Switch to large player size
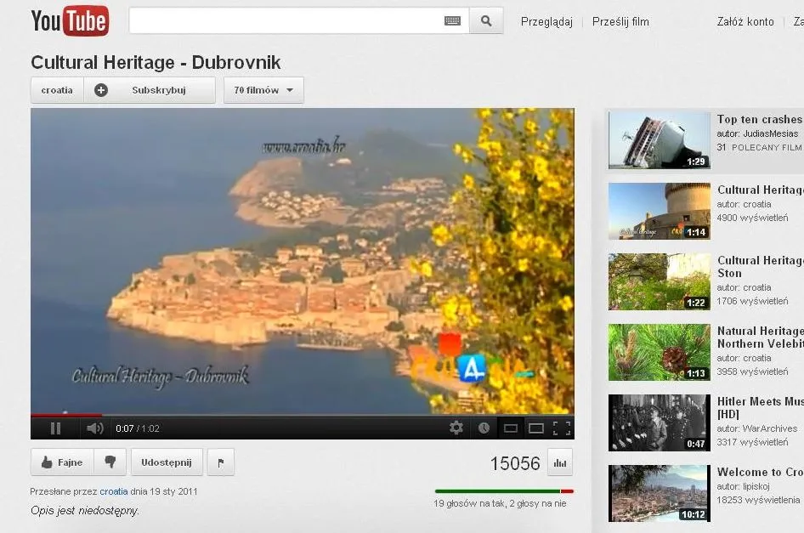The width and height of the screenshot is (804, 533). pyautogui.click(x=536, y=428)
